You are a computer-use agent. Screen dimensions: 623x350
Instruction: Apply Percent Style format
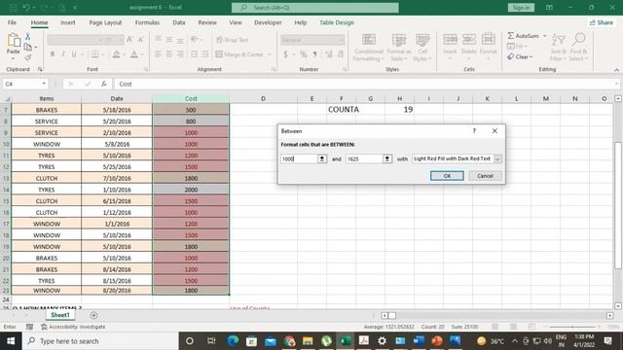coord(304,54)
